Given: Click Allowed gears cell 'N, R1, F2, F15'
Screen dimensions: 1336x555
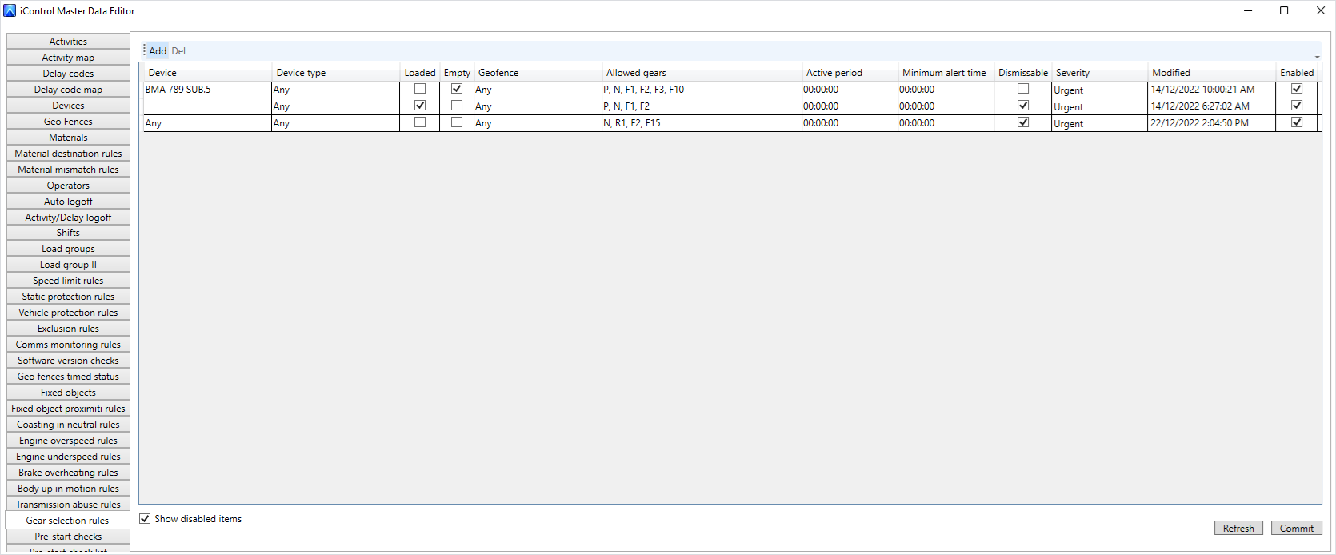Looking at the screenshot, I should coord(701,122).
